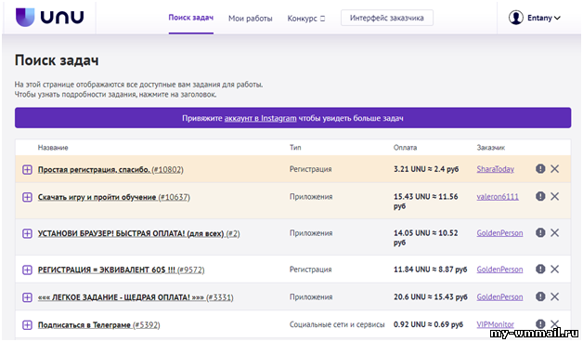Click Приложения type in ЛЕГКОЕ ЗАДАНИЕ row

pos(311,297)
